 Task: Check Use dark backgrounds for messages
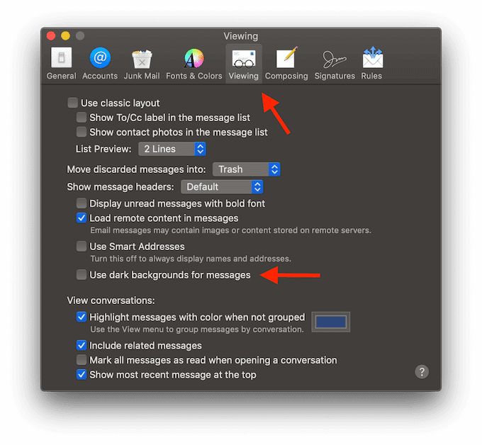pos(82,274)
